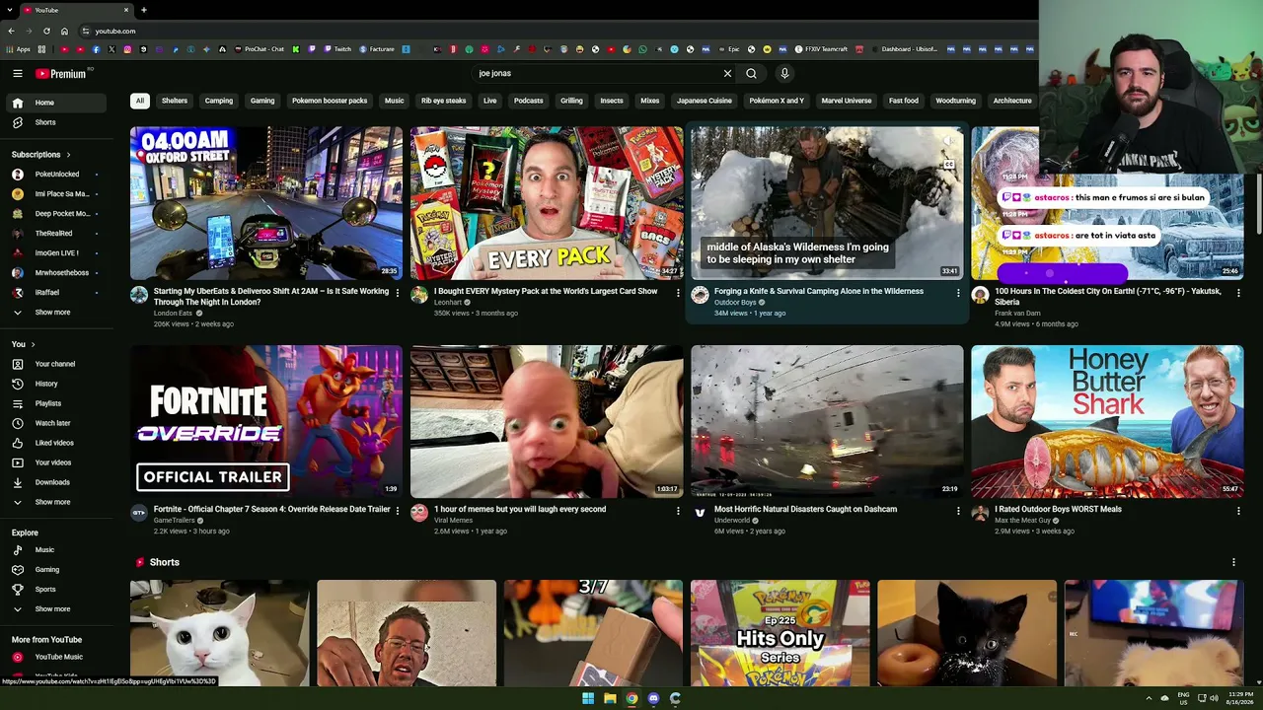Open History in the sidebar

pos(57,384)
